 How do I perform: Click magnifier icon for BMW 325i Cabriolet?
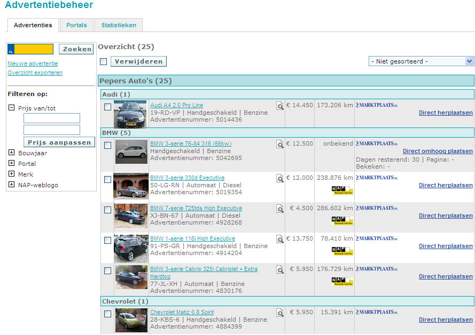point(280,270)
